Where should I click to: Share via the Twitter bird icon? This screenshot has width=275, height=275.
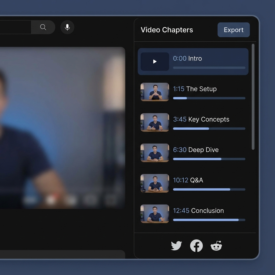pos(176,246)
